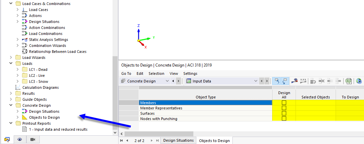Click Selected Objects cell for Members row
Screen dimensions: 364x144
pos(316,103)
